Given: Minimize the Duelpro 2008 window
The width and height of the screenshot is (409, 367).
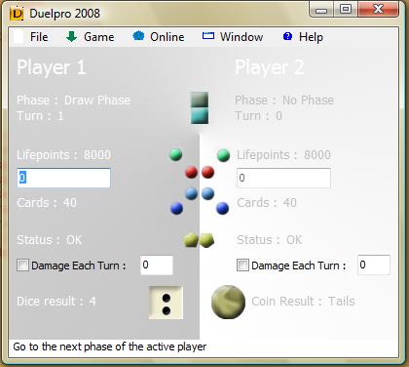Looking at the screenshot, I should coord(321,10).
